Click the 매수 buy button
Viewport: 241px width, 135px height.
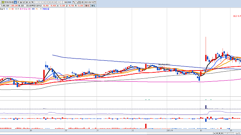(87, 6)
